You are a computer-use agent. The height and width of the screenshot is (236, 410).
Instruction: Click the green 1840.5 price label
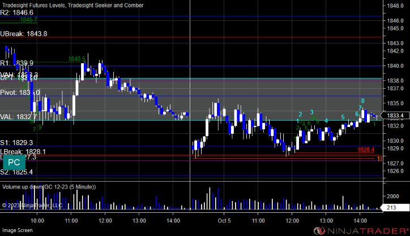tap(76, 59)
